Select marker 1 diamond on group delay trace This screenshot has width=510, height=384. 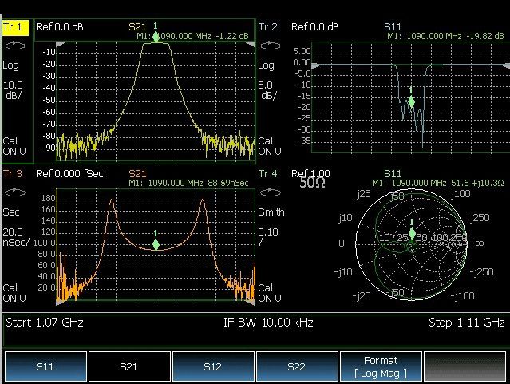point(156,245)
